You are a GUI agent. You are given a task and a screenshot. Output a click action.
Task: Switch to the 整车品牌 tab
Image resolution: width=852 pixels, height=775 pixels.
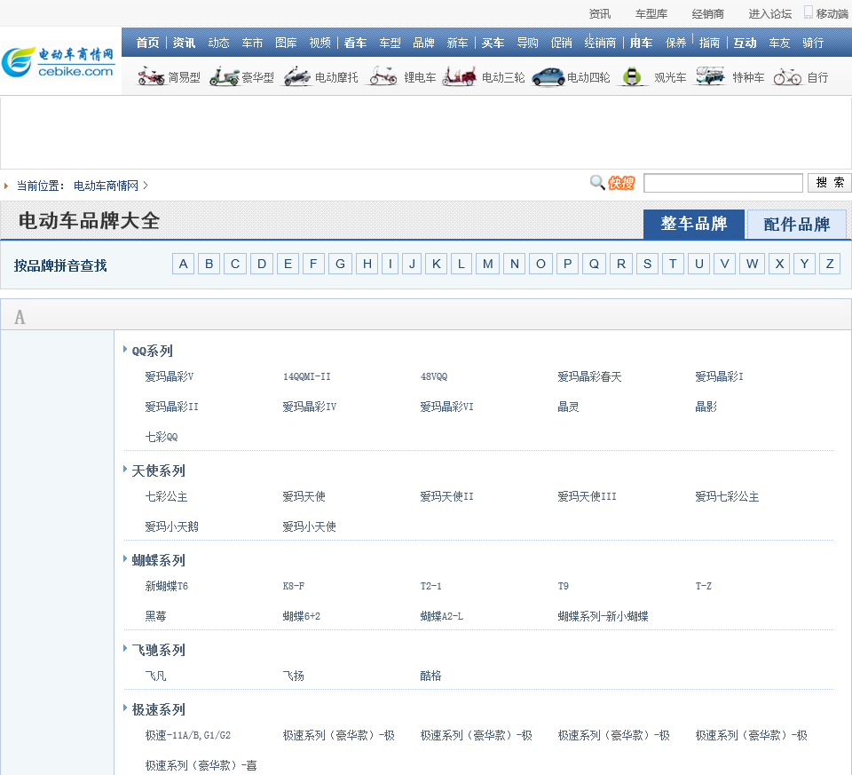coord(694,224)
